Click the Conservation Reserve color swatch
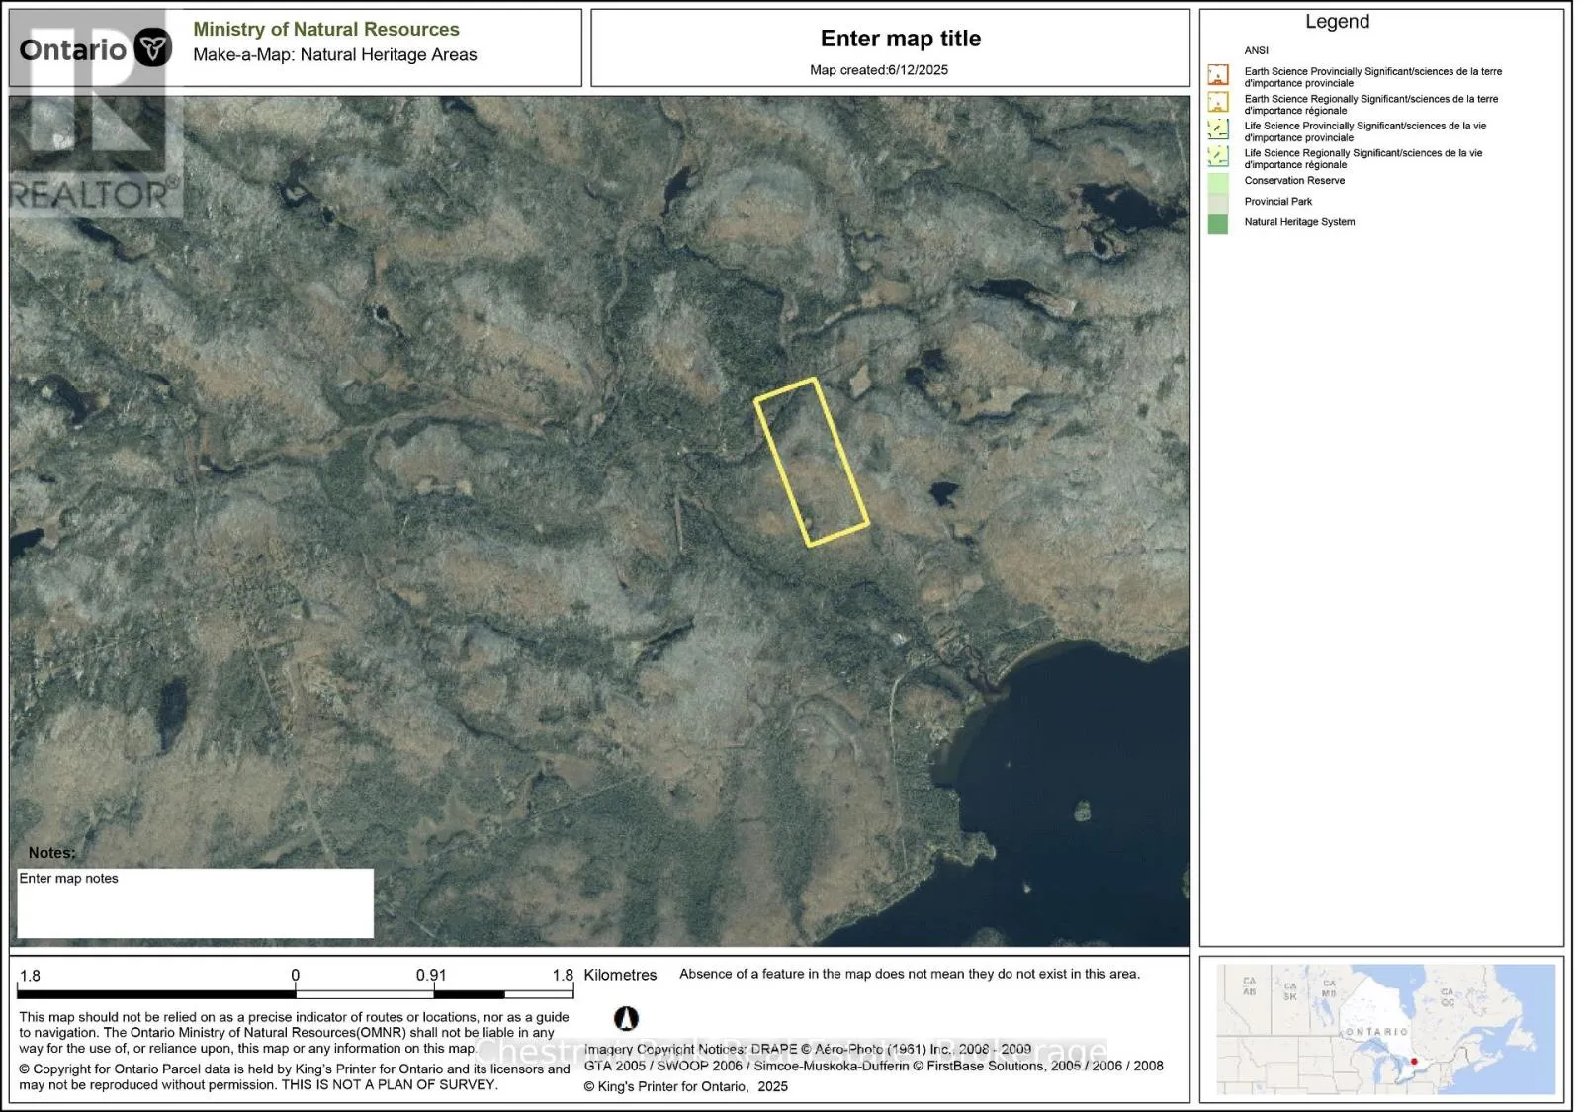This screenshot has height=1112, width=1582. (1218, 183)
